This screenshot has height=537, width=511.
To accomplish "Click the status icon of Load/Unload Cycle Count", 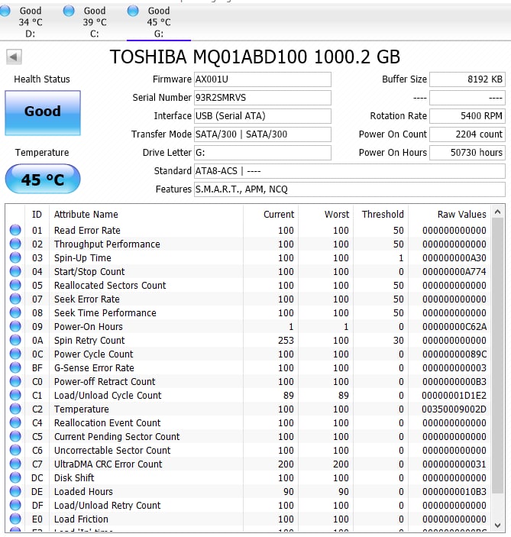I will [x=15, y=395].
